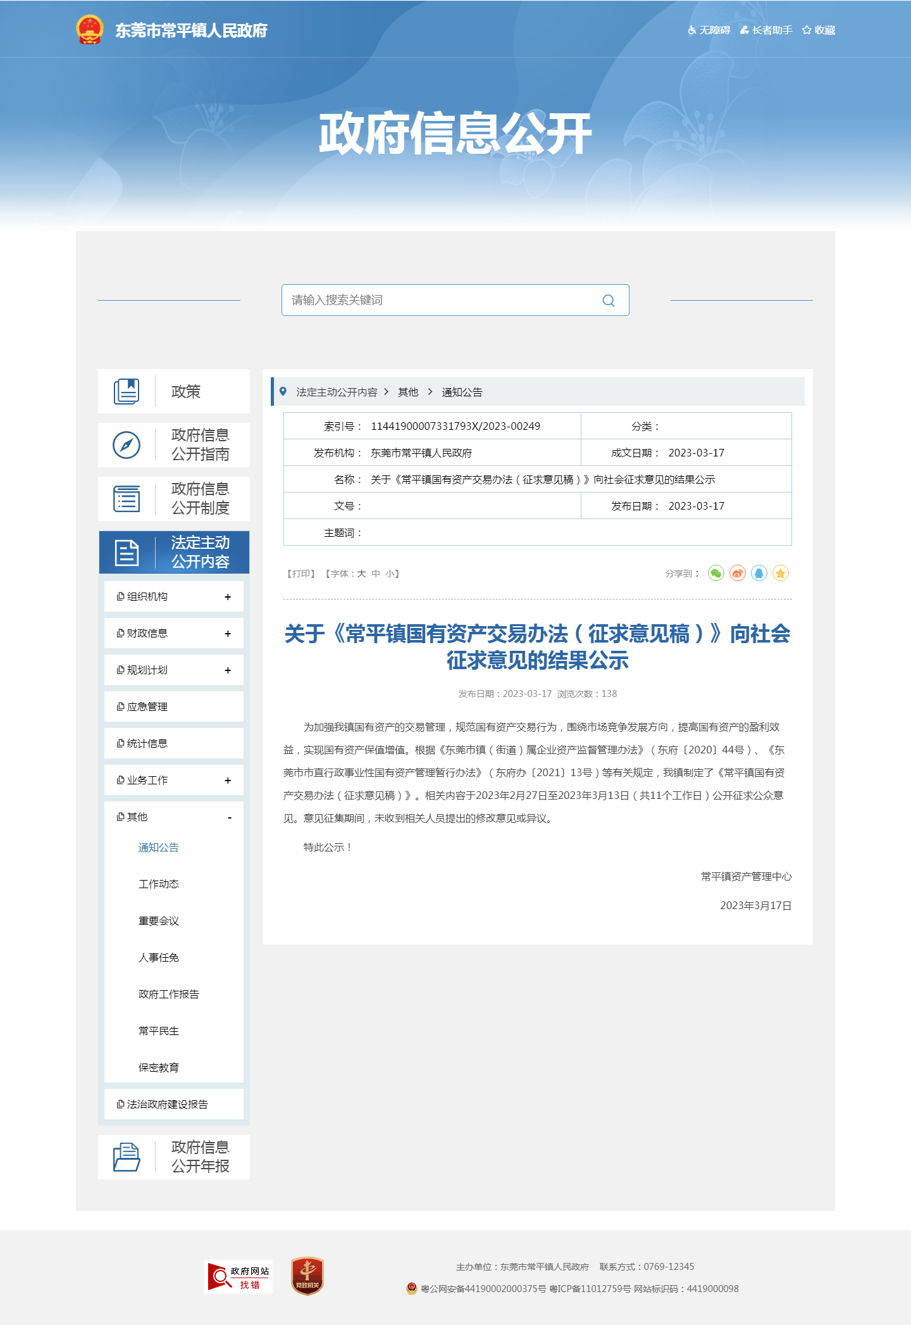This screenshot has height=1325, width=911.
Task: Click the 联系方式：0769-12345 footer text
Action: click(x=647, y=1267)
